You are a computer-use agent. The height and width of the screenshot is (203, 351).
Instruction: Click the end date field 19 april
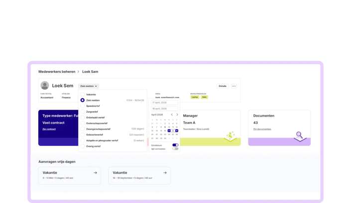pyautogui.click(x=164, y=109)
